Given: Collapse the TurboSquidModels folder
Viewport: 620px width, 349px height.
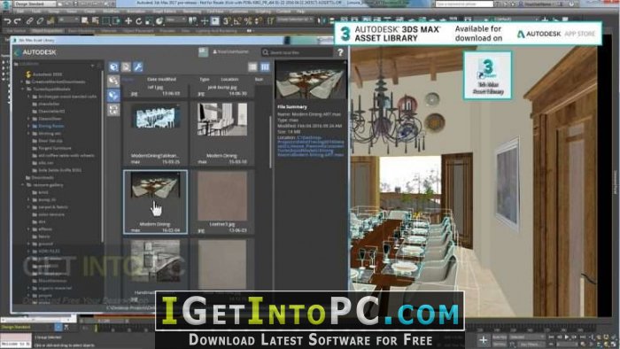Looking at the screenshot, I should click(22, 89).
